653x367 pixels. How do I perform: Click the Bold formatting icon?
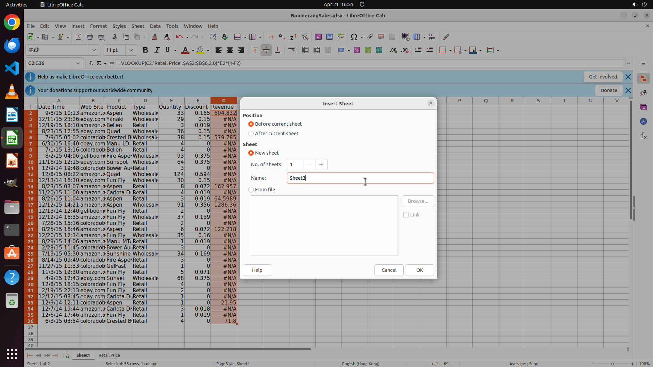pyautogui.click(x=146, y=50)
